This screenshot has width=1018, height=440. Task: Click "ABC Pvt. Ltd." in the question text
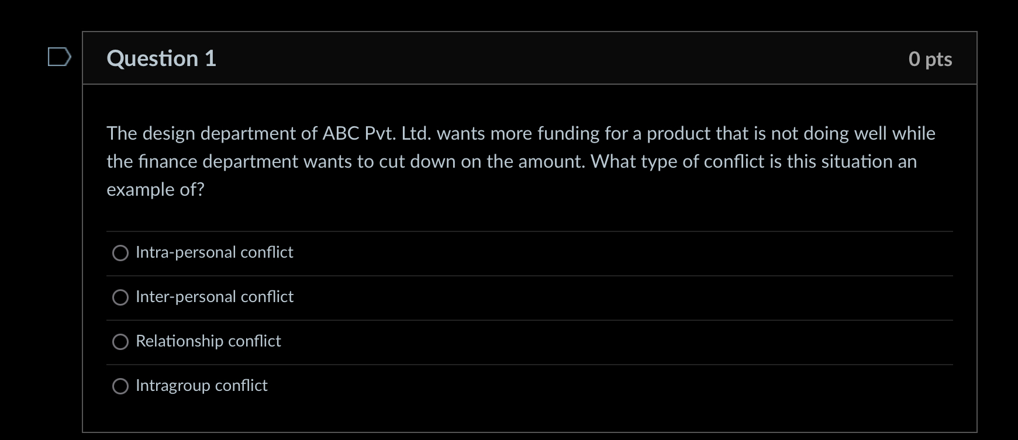377,134
